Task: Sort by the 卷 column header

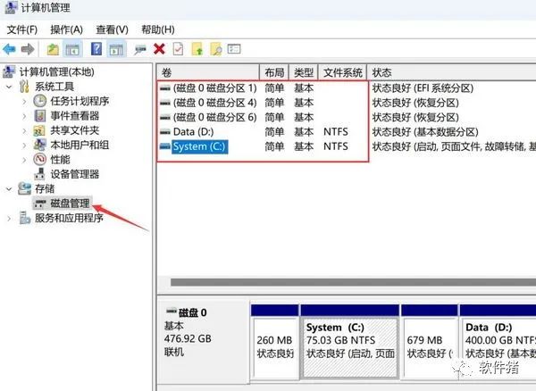Action: click(x=208, y=72)
